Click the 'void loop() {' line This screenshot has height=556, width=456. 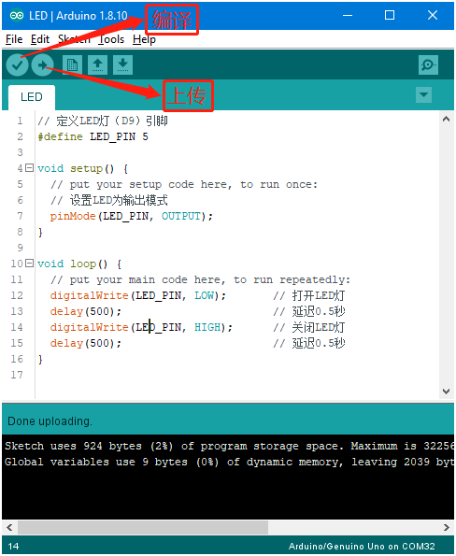pos(79,264)
